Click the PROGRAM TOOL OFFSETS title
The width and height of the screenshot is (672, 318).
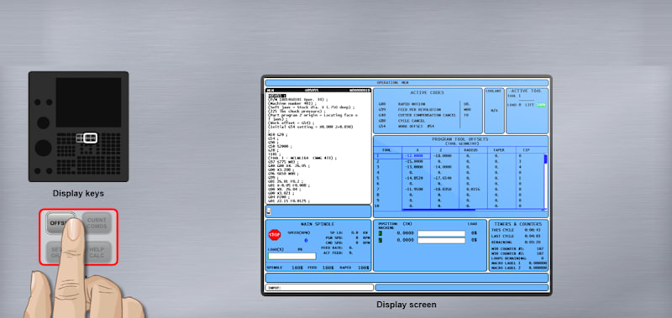pos(459,139)
